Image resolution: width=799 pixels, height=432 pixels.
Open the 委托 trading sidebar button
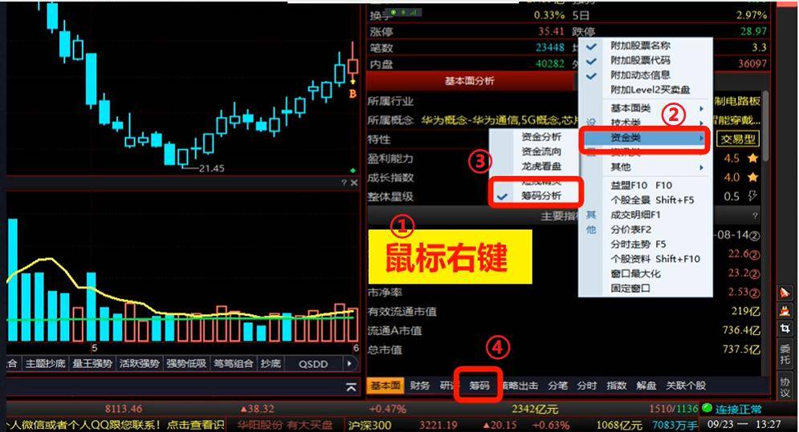[785, 354]
